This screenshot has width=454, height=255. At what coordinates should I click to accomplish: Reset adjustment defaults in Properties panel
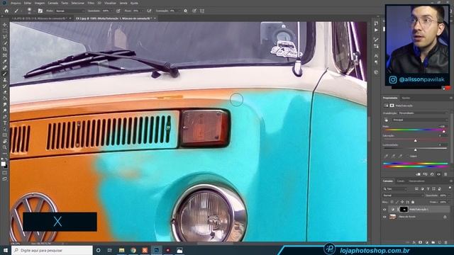(432, 174)
